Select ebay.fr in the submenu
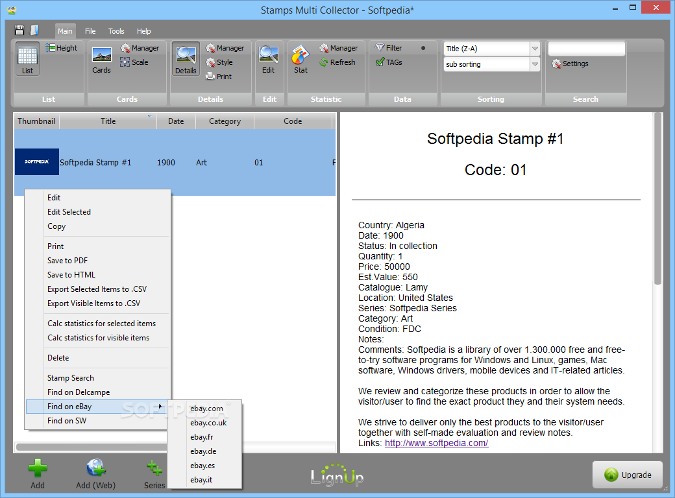 click(204, 437)
